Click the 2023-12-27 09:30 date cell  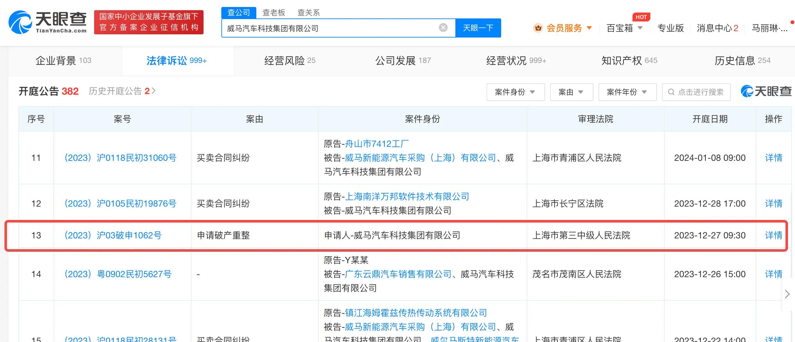(x=710, y=235)
